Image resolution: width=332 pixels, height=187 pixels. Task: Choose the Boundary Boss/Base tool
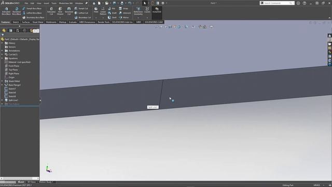pyautogui.click(x=33, y=18)
